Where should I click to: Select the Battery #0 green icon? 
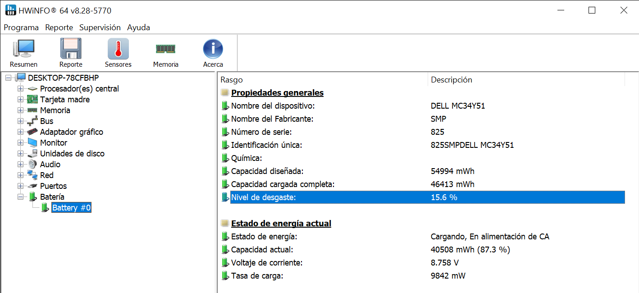[x=45, y=207]
